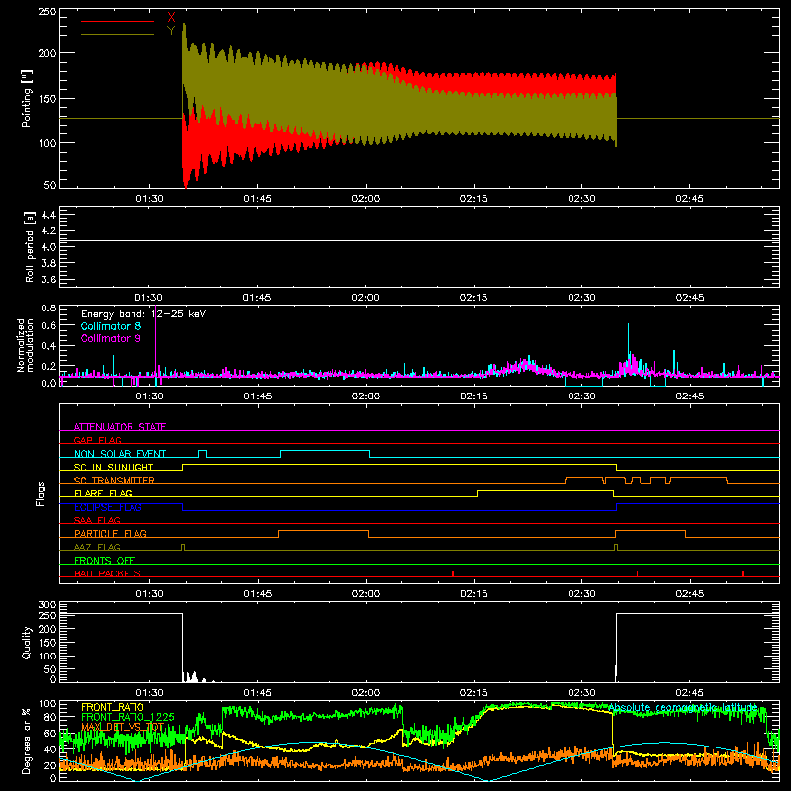Click the A4Z_FLAG label
The height and width of the screenshot is (791, 791).
(97, 547)
